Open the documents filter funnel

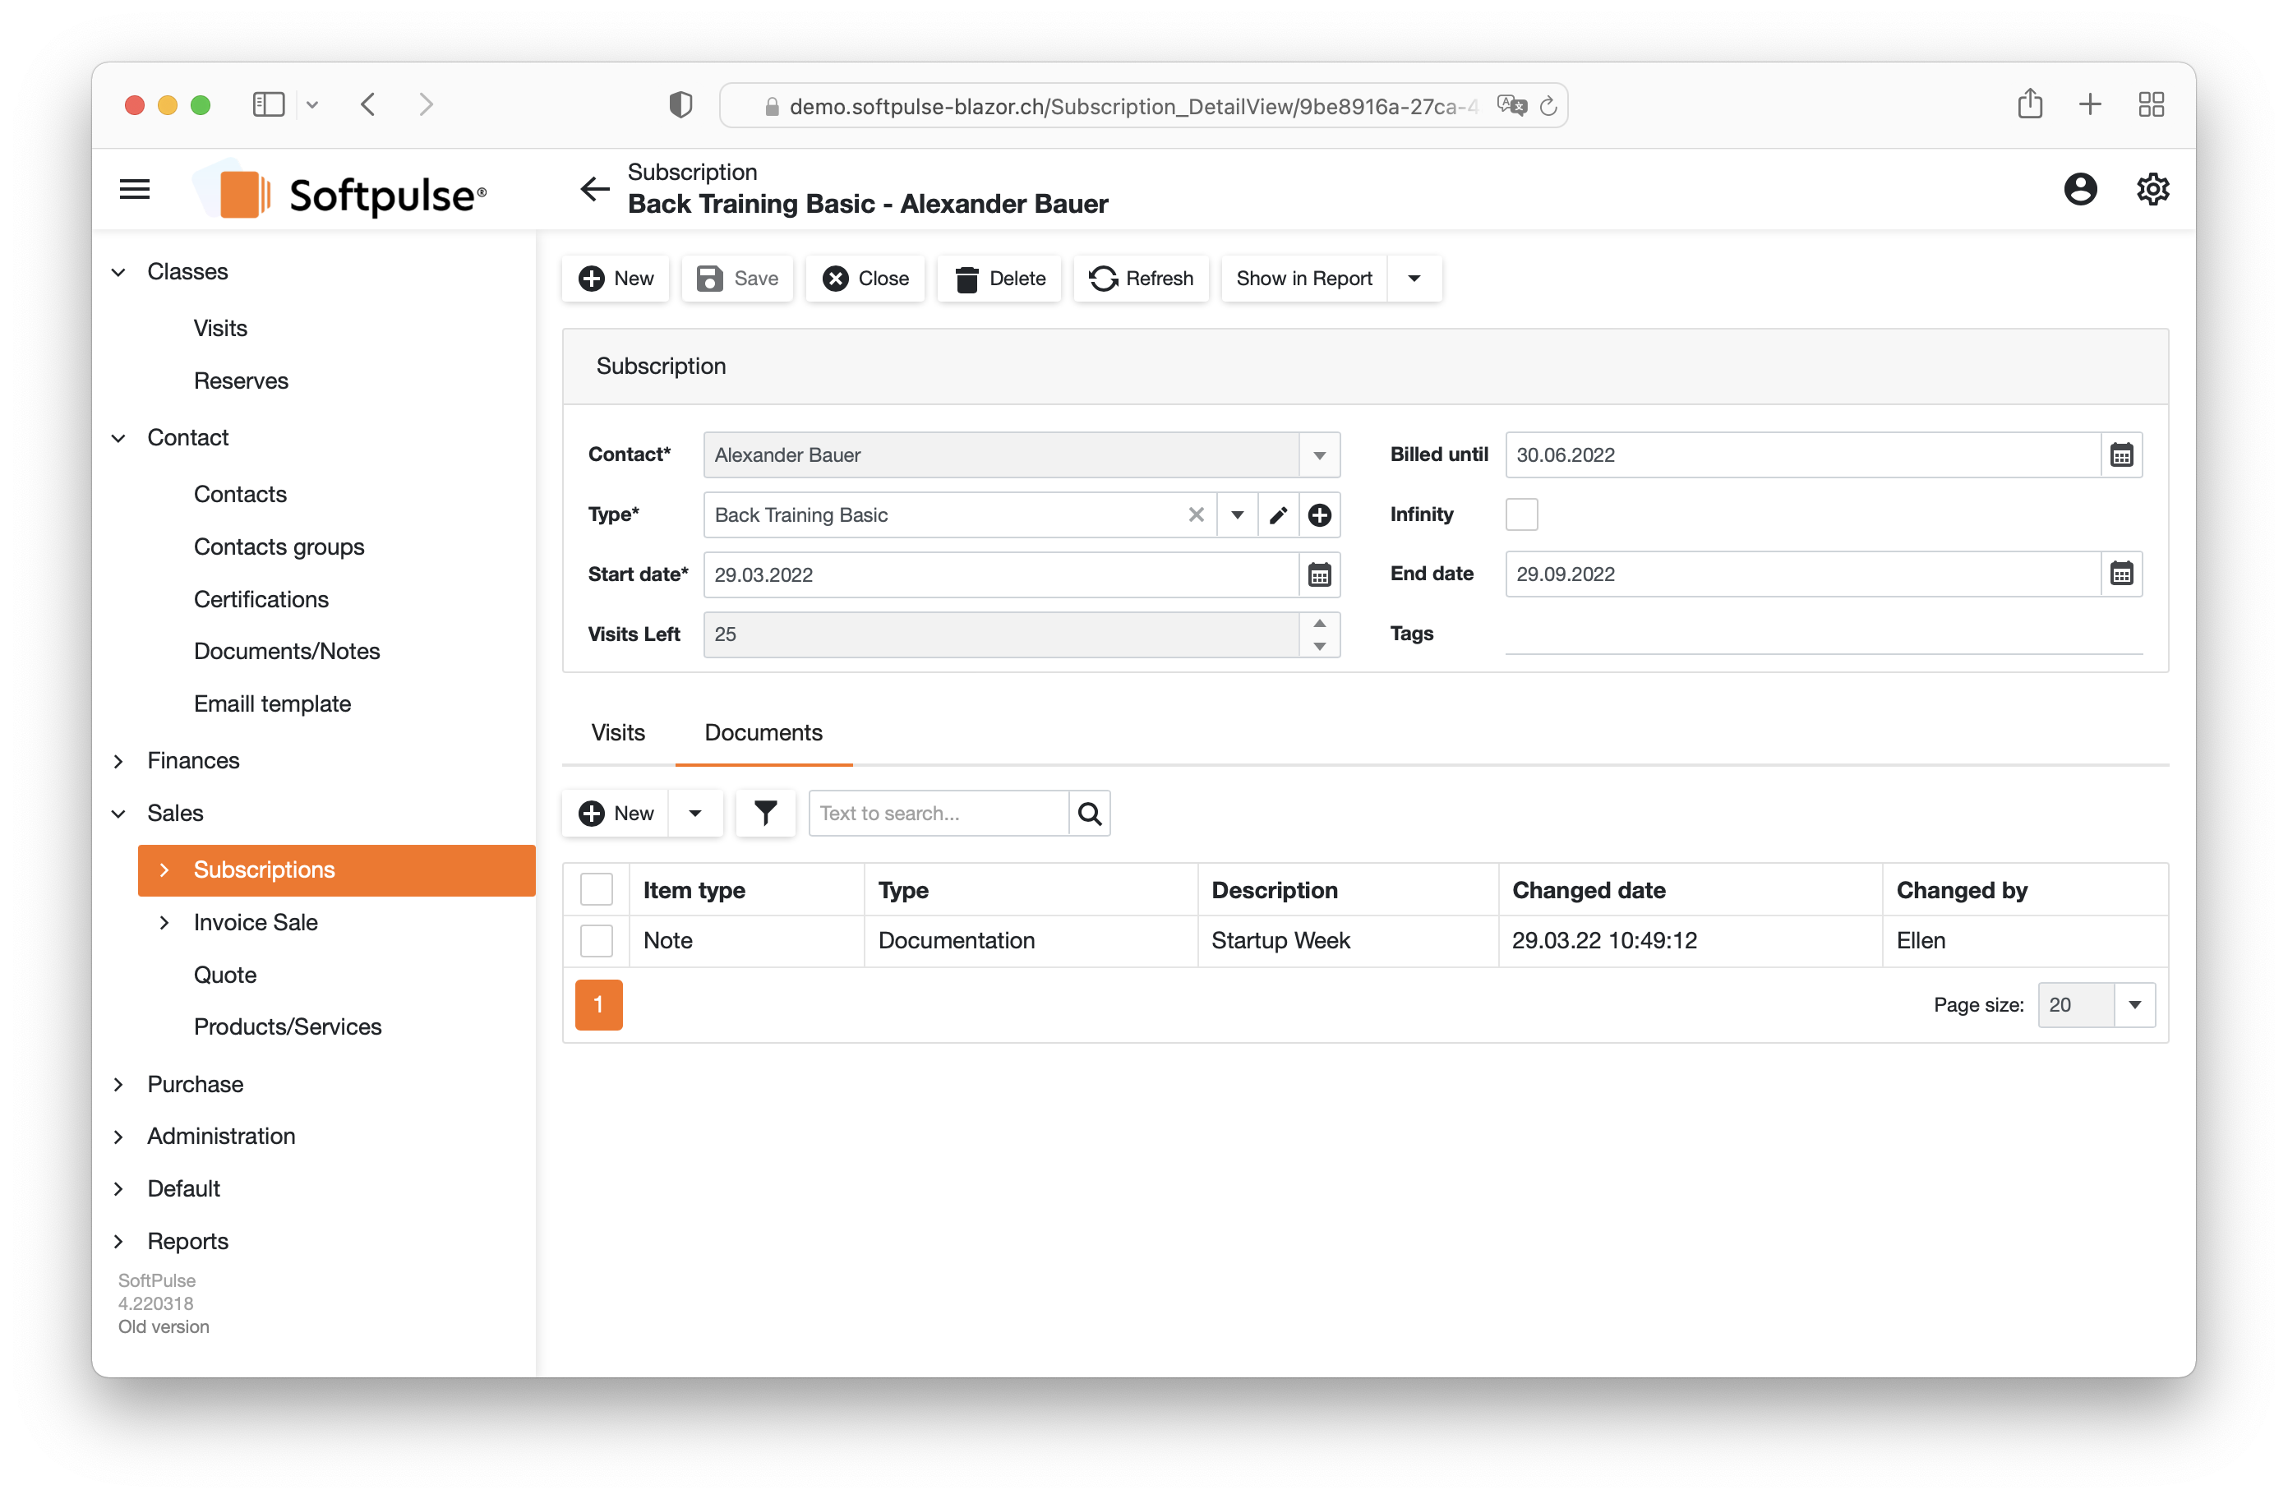pos(765,814)
